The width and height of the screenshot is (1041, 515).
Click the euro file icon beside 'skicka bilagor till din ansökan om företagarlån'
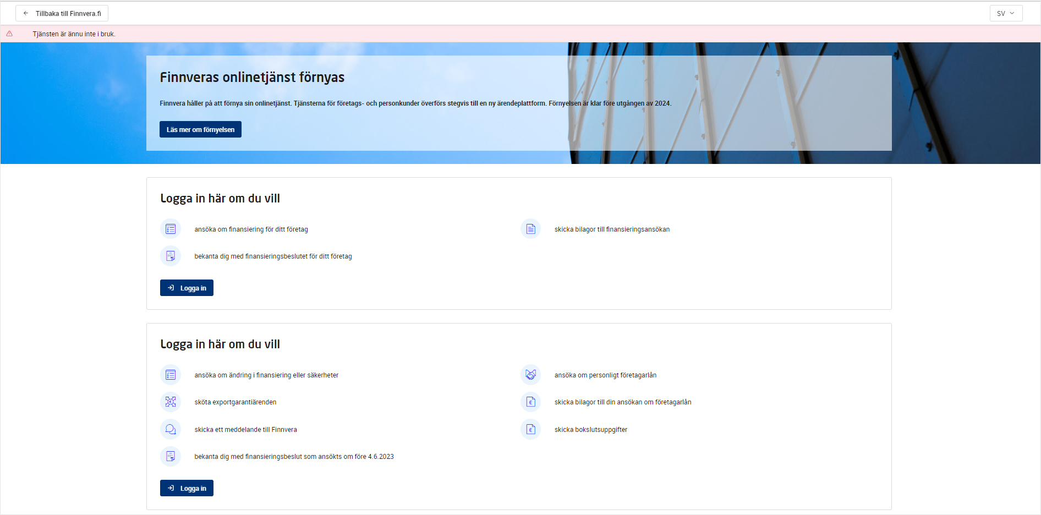point(530,402)
